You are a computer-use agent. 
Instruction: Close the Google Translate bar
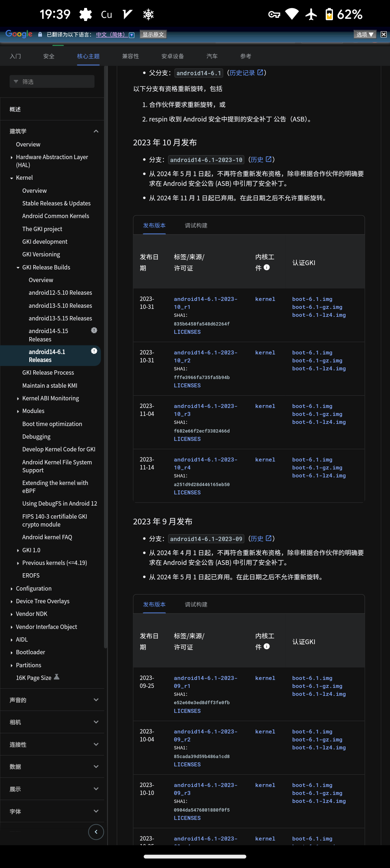pyautogui.click(x=383, y=34)
